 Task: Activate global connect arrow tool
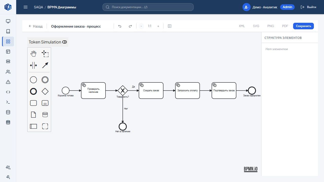click(x=45, y=65)
